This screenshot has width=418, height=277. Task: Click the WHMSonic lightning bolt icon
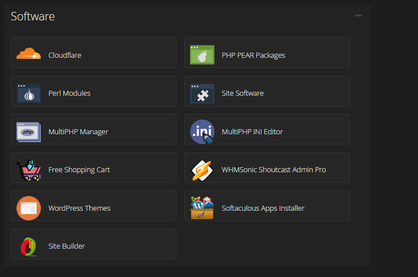(x=202, y=171)
